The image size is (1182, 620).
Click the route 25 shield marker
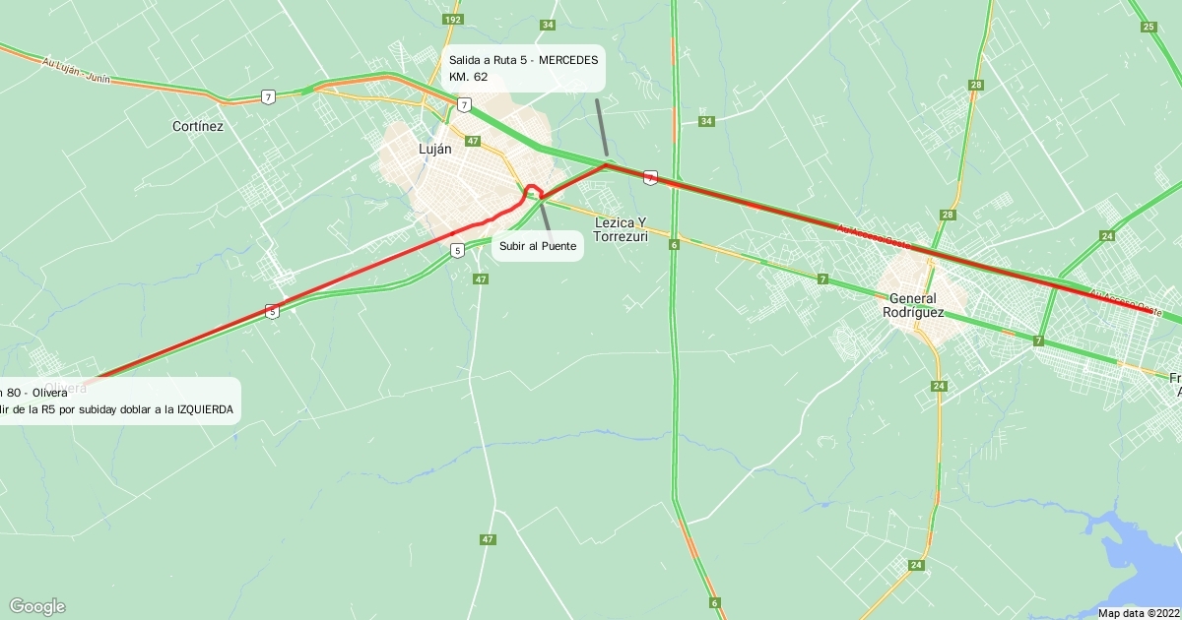[x=1149, y=27]
